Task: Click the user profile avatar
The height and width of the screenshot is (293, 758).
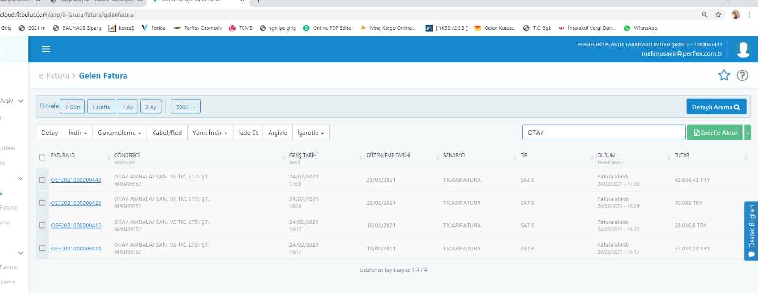Action: [x=743, y=49]
